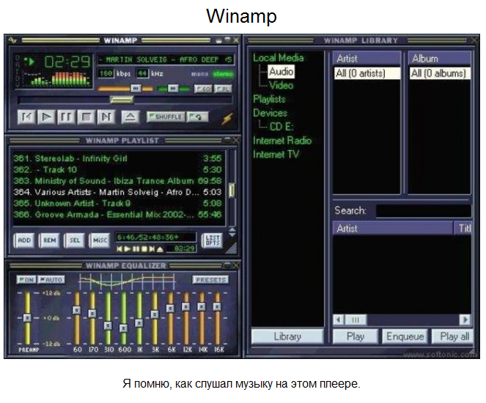Toggle the EQ window button

[203, 89]
